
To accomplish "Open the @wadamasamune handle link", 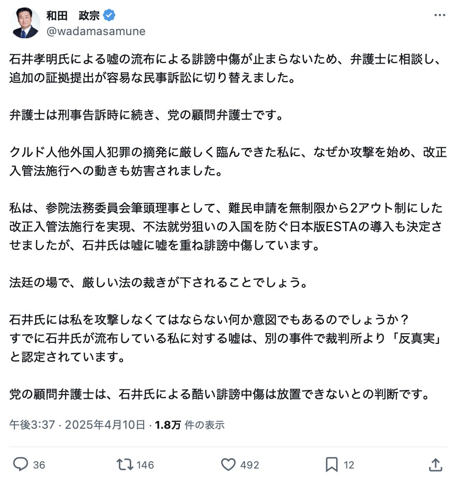I will (x=96, y=32).
